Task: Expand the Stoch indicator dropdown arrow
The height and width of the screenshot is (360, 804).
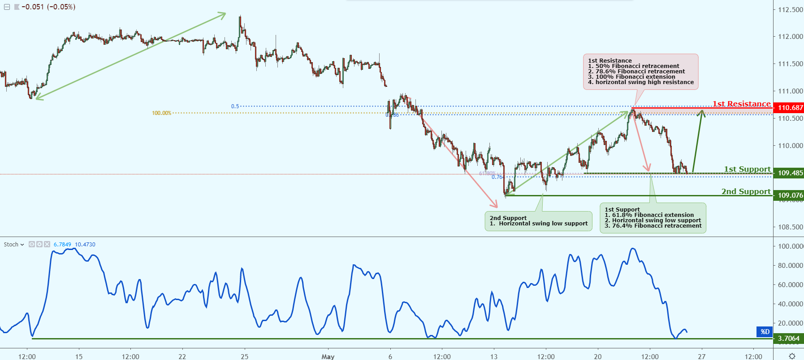Action: 22,245
